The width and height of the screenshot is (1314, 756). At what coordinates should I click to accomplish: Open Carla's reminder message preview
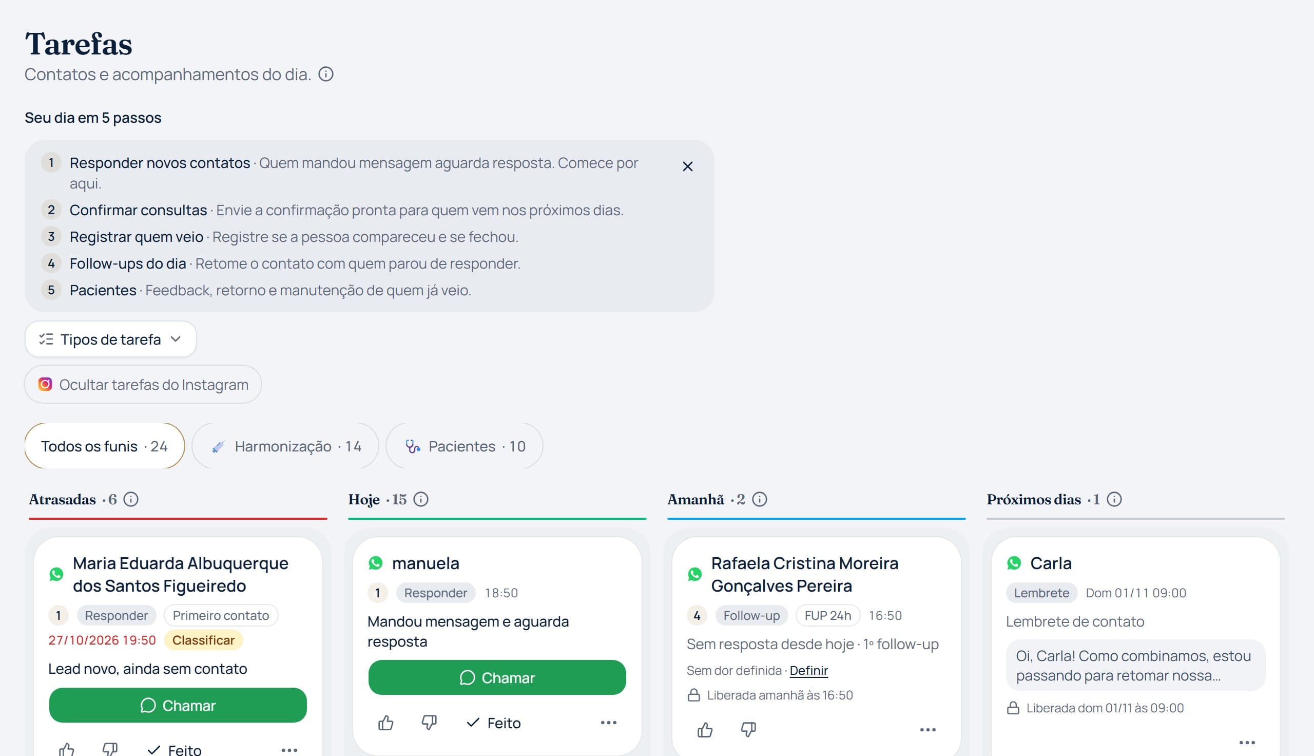pyautogui.click(x=1135, y=666)
